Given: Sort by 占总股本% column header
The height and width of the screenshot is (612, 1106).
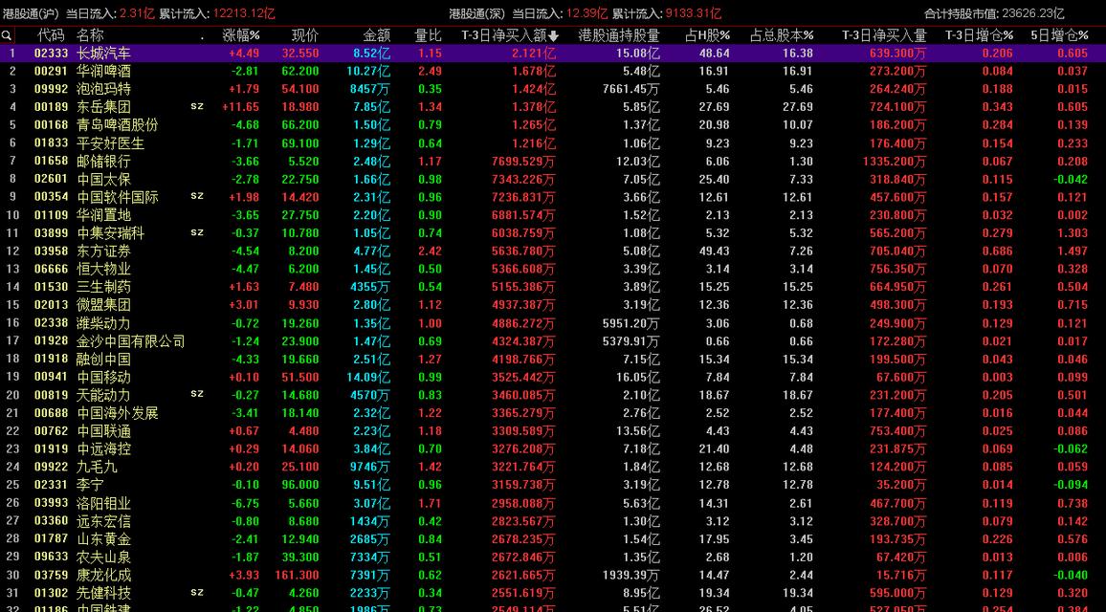Looking at the screenshot, I should [782, 35].
